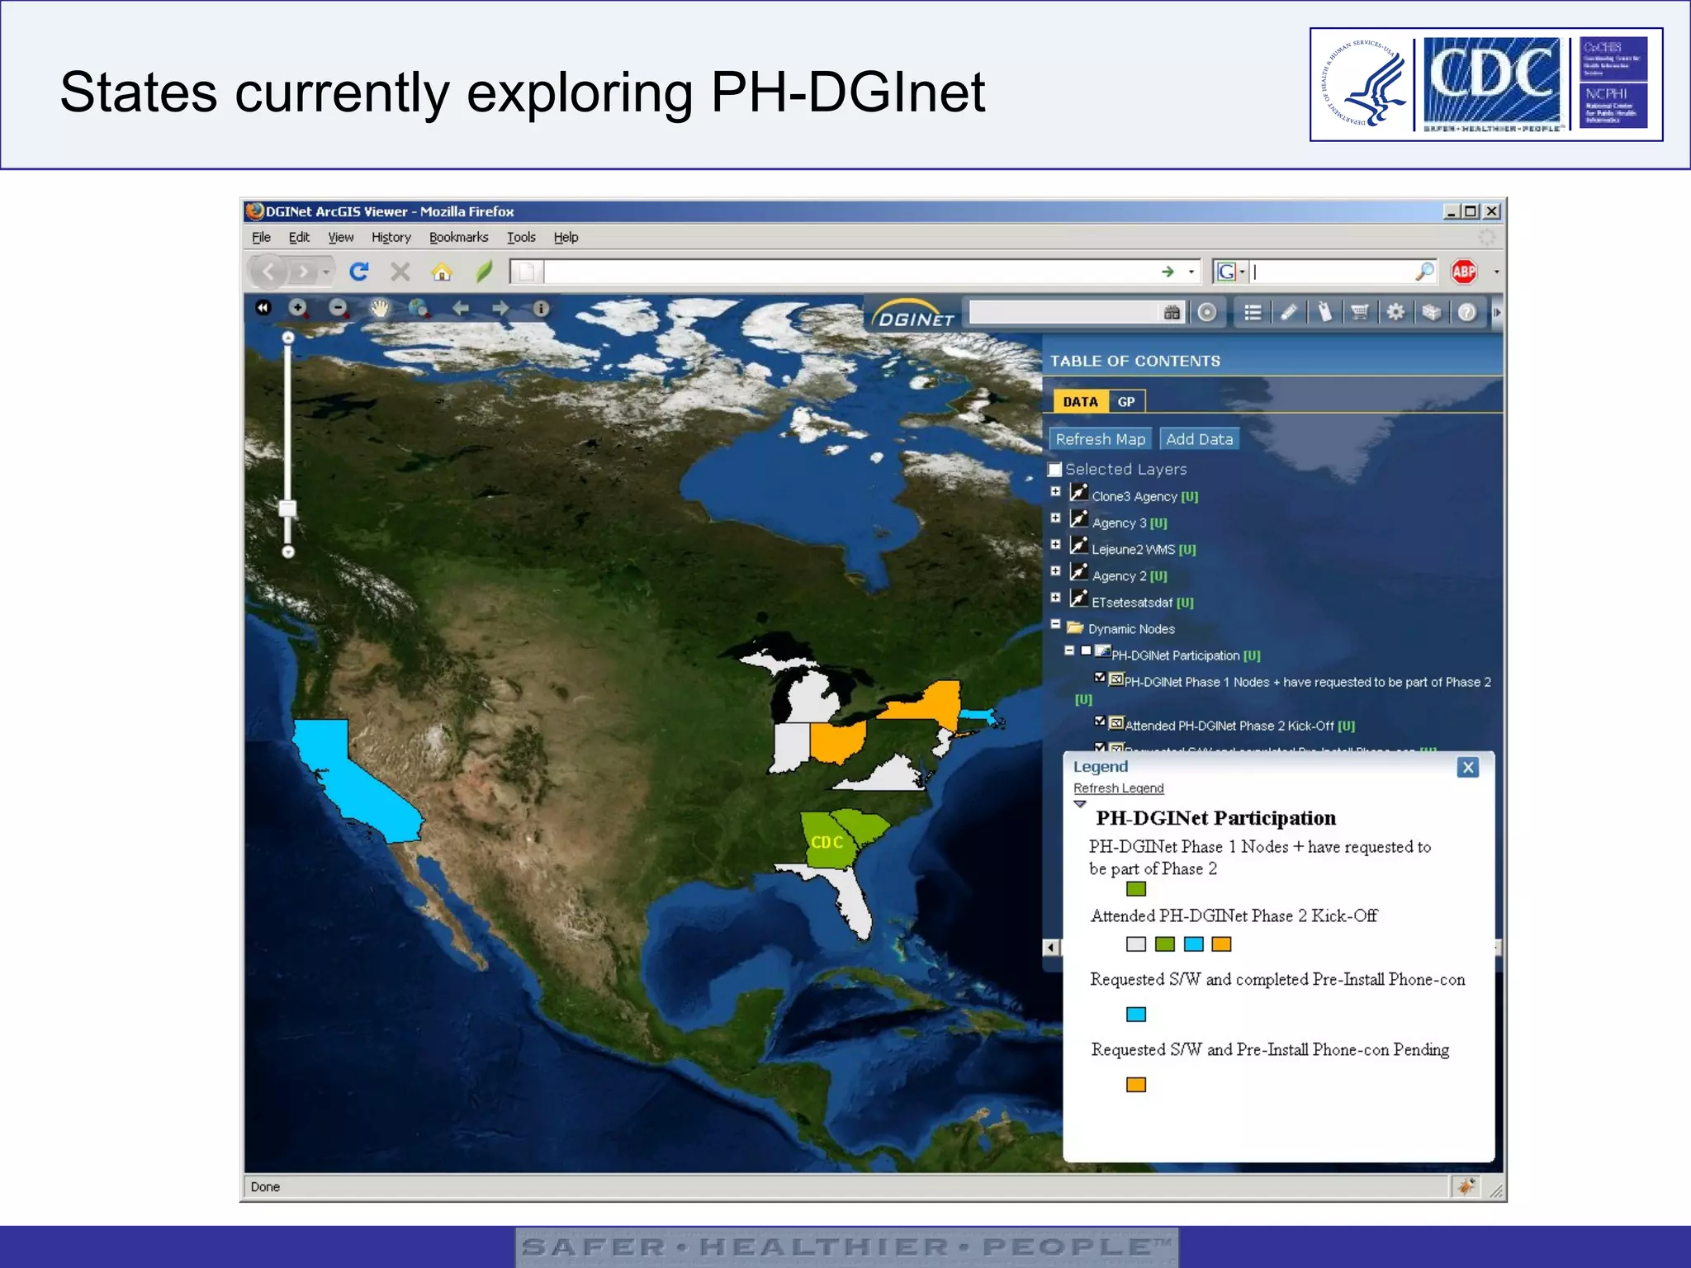Screen dimensions: 1691x1268
Task: Expand the Clone3 Agency layer
Action: coord(1055,491)
